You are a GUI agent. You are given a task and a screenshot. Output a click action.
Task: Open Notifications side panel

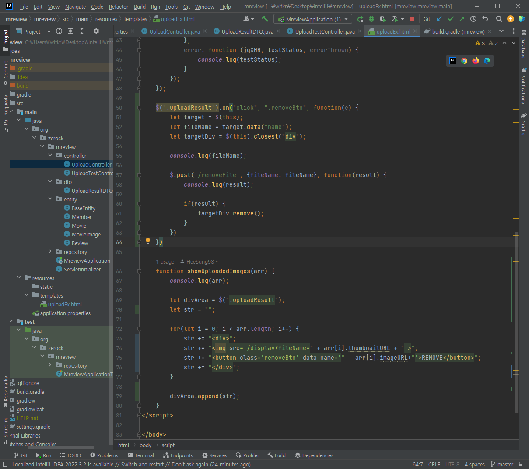523,86
